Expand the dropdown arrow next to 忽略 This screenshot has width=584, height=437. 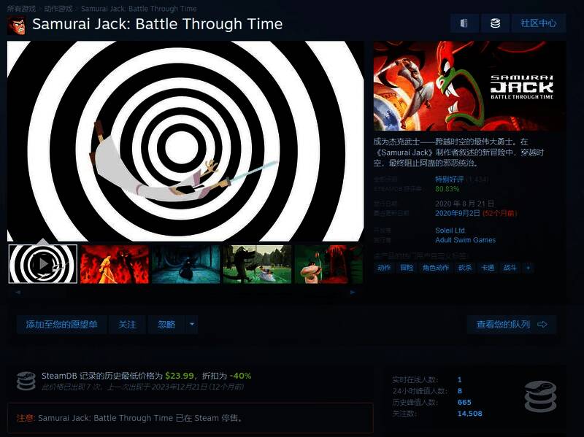(192, 325)
